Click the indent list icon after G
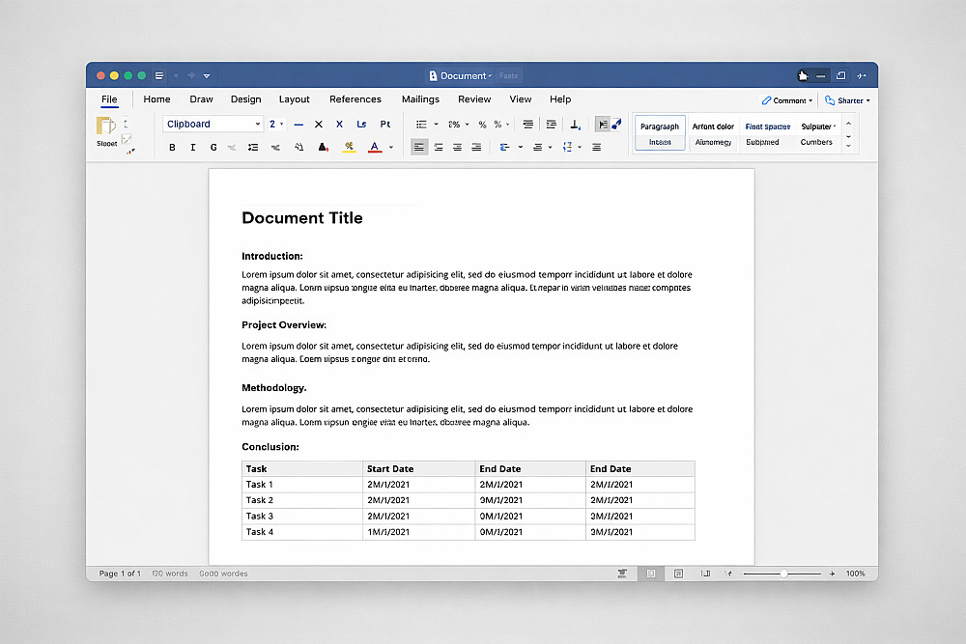The height and width of the screenshot is (644, 966). (x=252, y=147)
